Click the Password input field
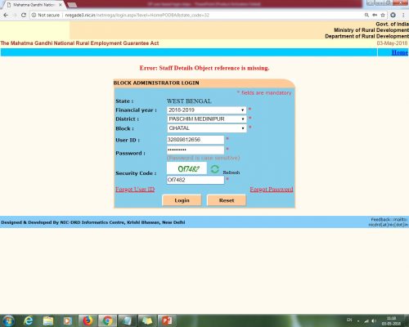Viewport: 409px width, 327px height. [x=196, y=150]
